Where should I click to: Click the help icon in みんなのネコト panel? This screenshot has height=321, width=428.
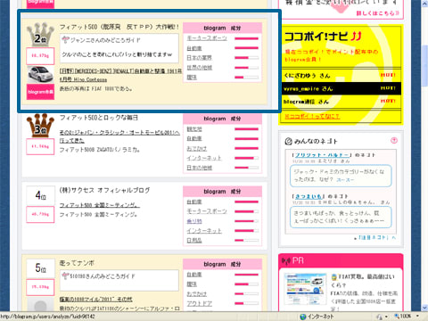tap(394, 140)
